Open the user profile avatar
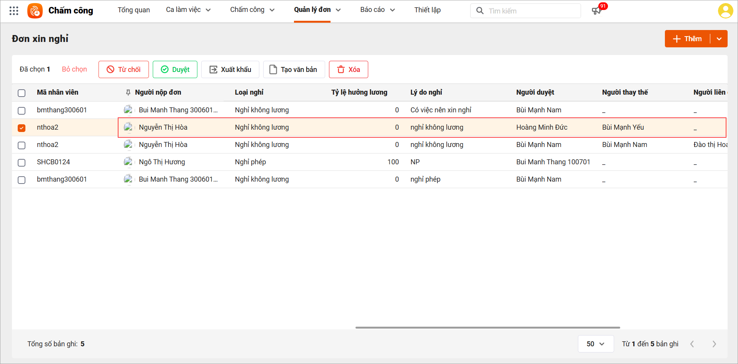Image resolution: width=738 pixels, height=364 pixels. click(x=725, y=11)
